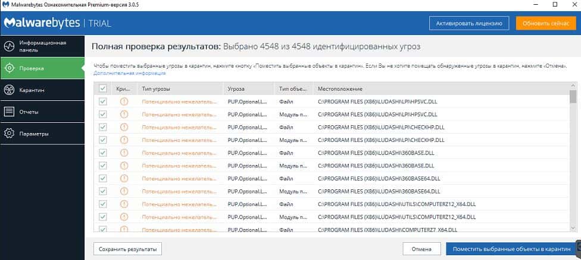
Task: Sort by Тип угрозы column header
Action: pyautogui.click(x=156, y=88)
